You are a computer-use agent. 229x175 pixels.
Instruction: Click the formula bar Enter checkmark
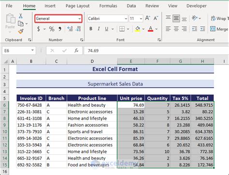coord(64,50)
